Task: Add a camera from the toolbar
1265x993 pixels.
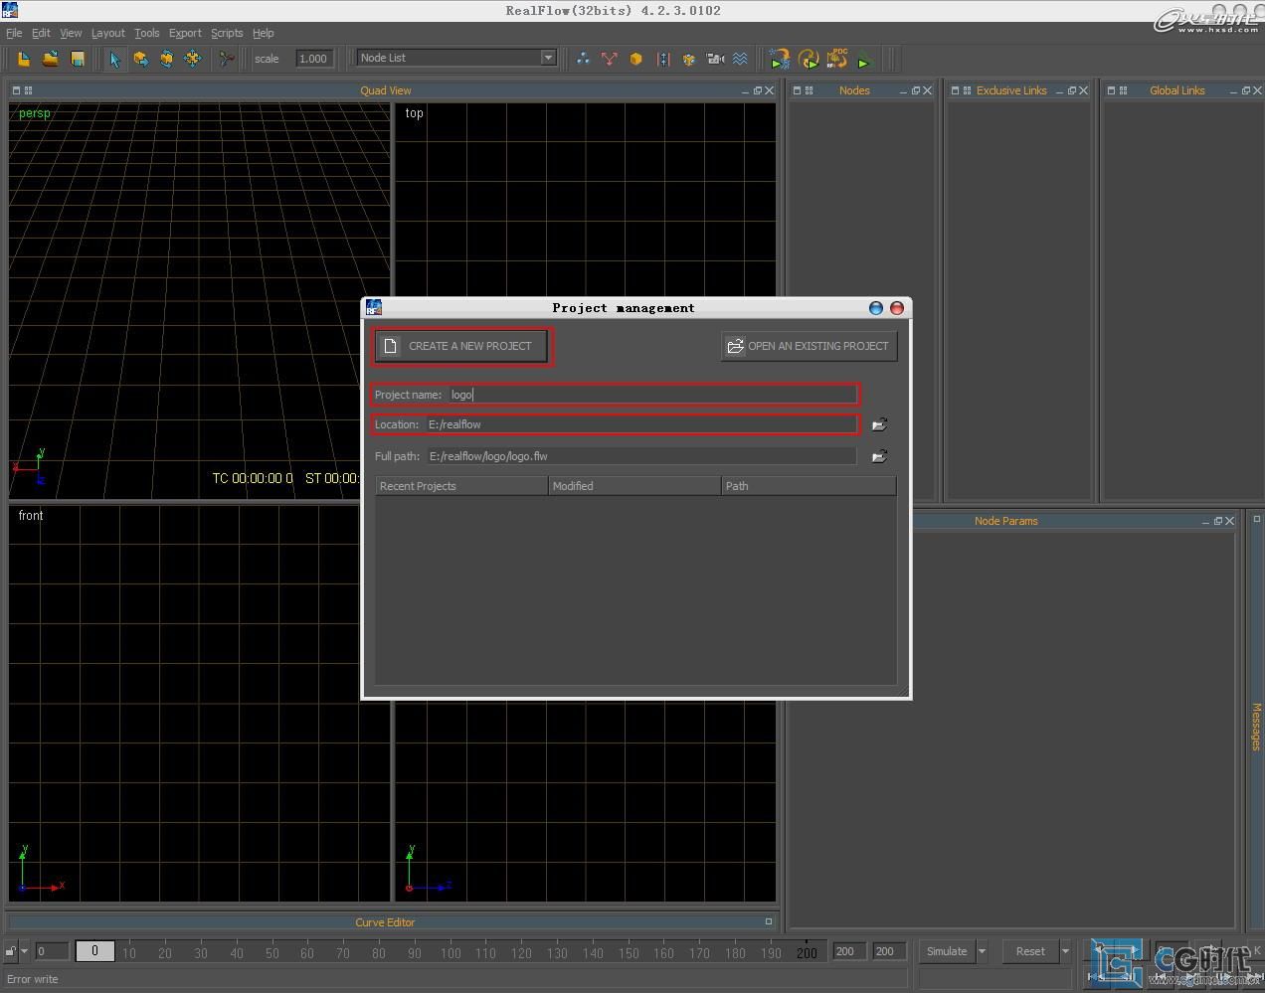Action: point(715,59)
